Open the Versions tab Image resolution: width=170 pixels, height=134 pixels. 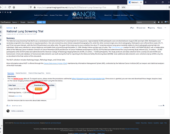(x=48, y=73)
